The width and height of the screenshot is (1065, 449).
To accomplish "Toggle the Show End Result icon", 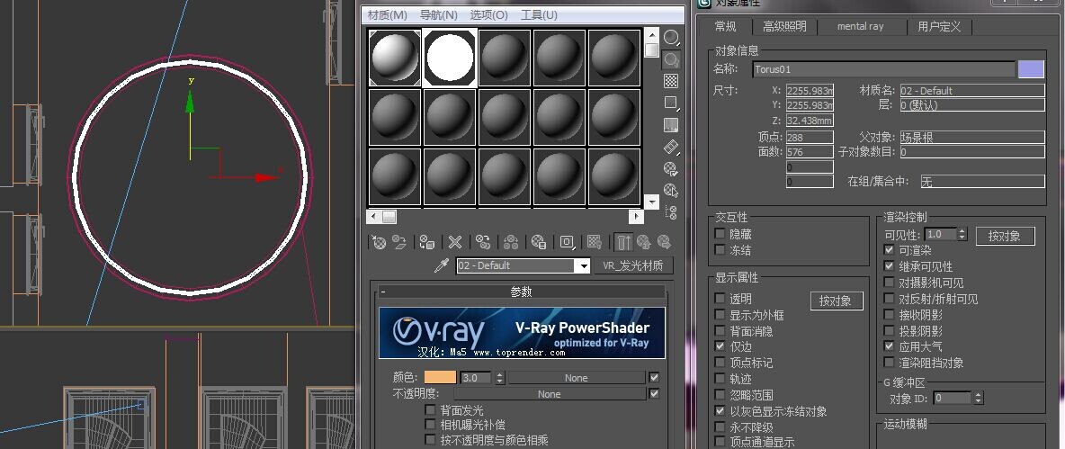I will click(x=623, y=242).
